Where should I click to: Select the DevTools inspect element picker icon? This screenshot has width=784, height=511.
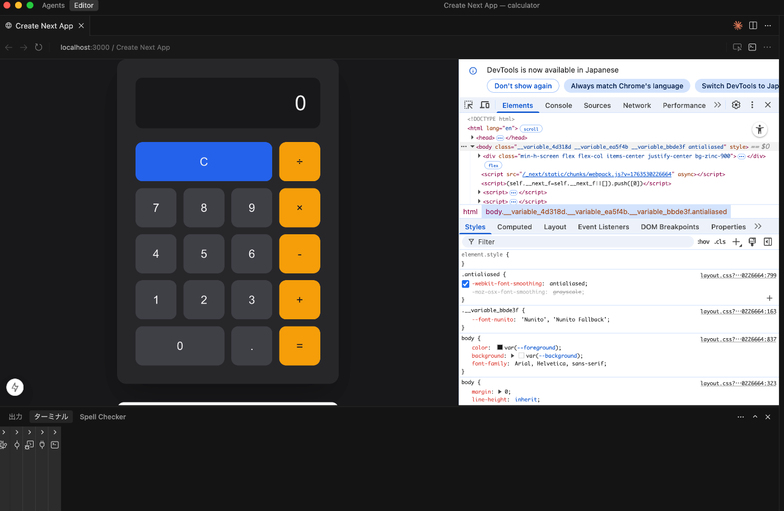pyautogui.click(x=469, y=105)
